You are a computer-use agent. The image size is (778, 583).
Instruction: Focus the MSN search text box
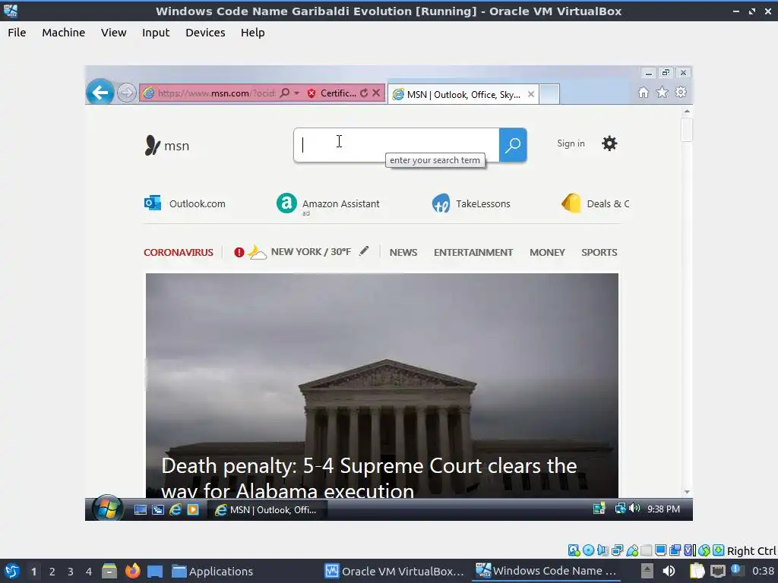point(397,145)
